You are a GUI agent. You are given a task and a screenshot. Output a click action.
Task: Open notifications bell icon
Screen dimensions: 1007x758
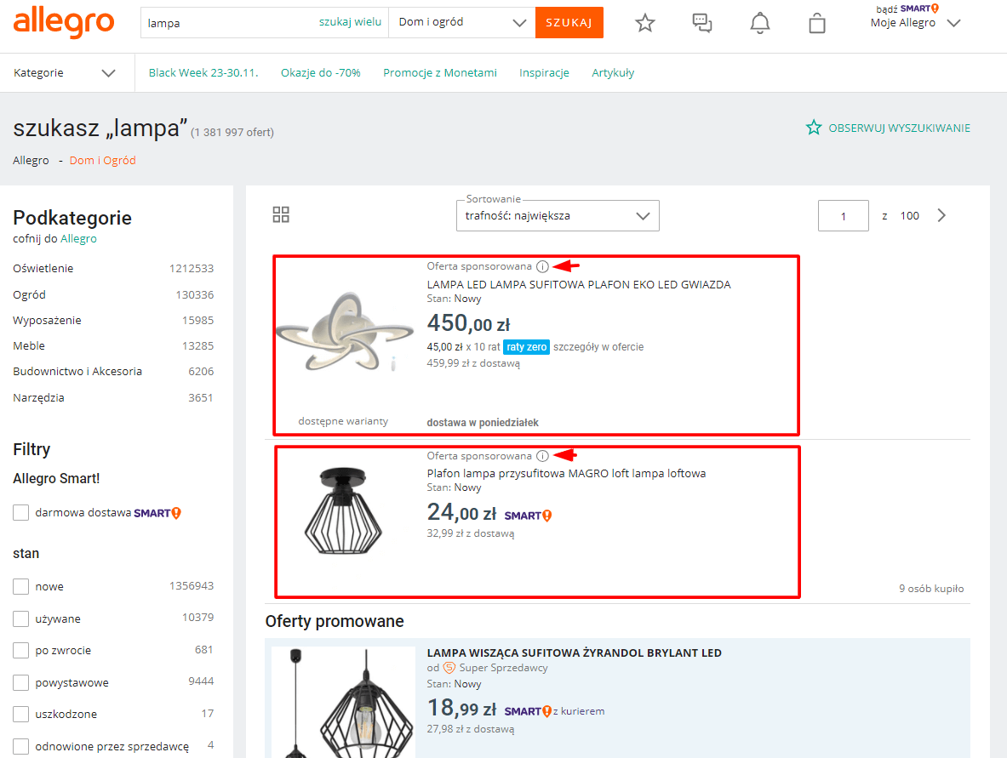coord(759,23)
